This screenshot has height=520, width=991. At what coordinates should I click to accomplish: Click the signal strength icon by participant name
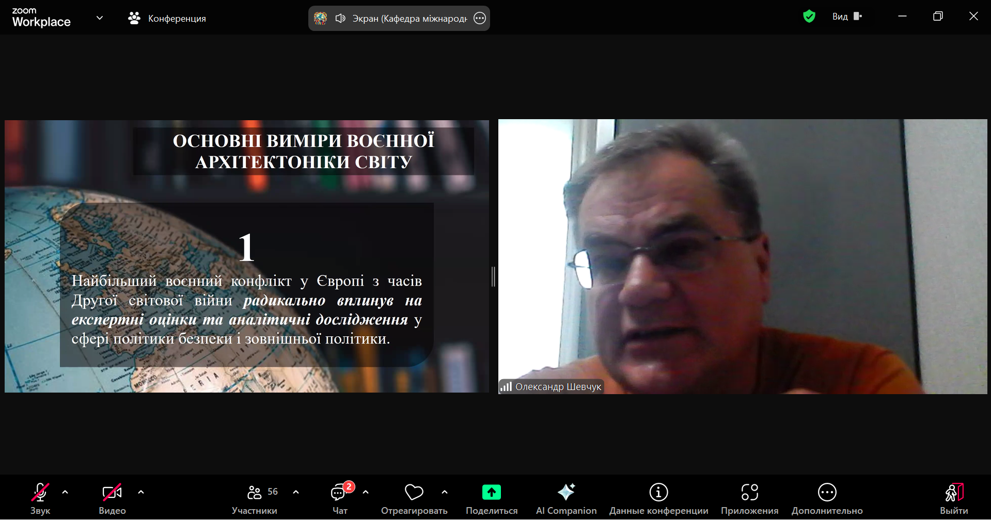pyautogui.click(x=506, y=386)
